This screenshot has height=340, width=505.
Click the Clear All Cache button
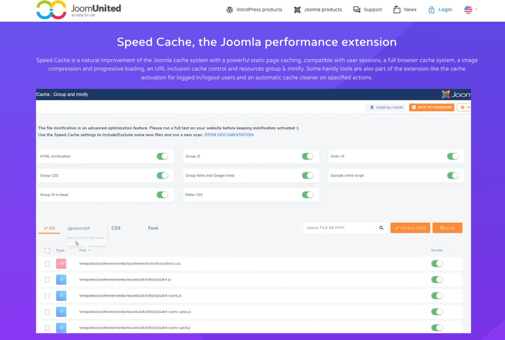point(386,107)
